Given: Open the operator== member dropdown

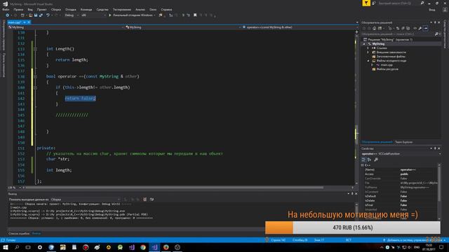Looking at the screenshot, I should pos(299,27).
